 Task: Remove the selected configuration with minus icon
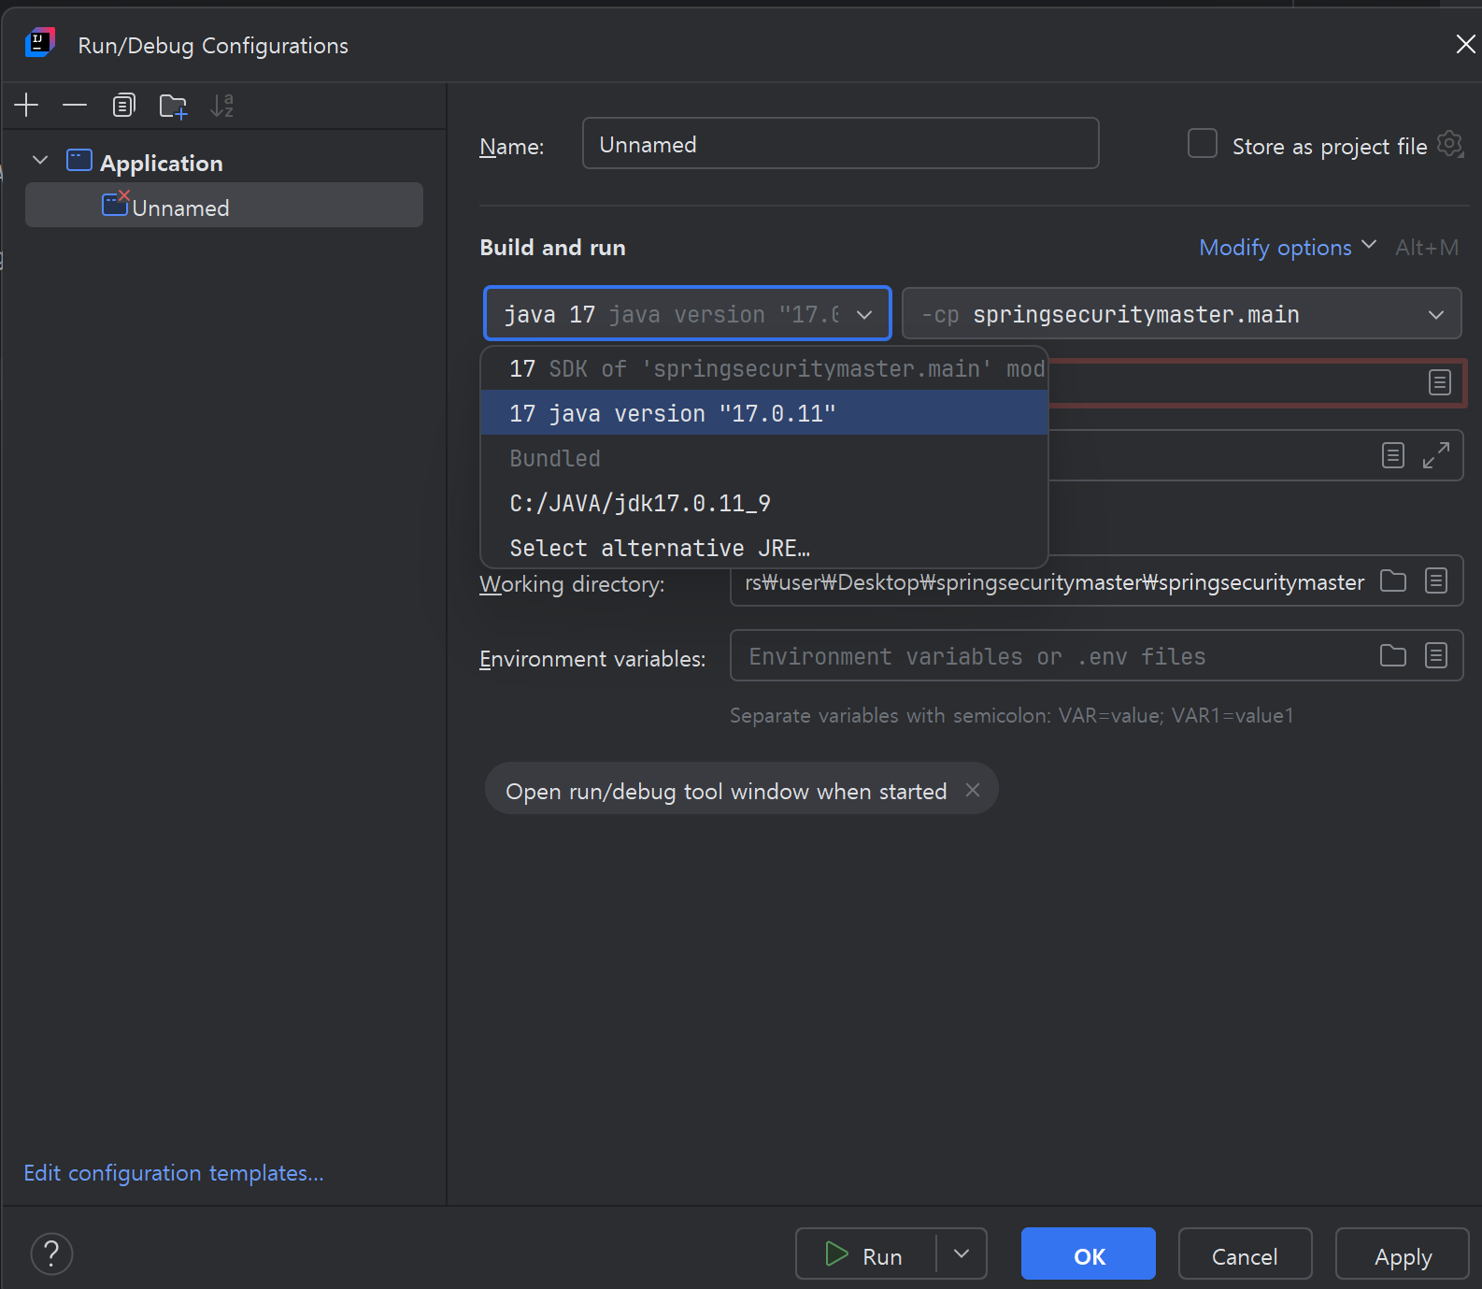tap(75, 106)
